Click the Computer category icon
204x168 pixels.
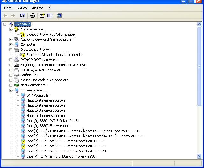pos(17,44)
